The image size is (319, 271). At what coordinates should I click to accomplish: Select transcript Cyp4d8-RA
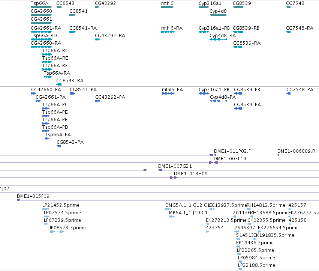click(218, 39)
